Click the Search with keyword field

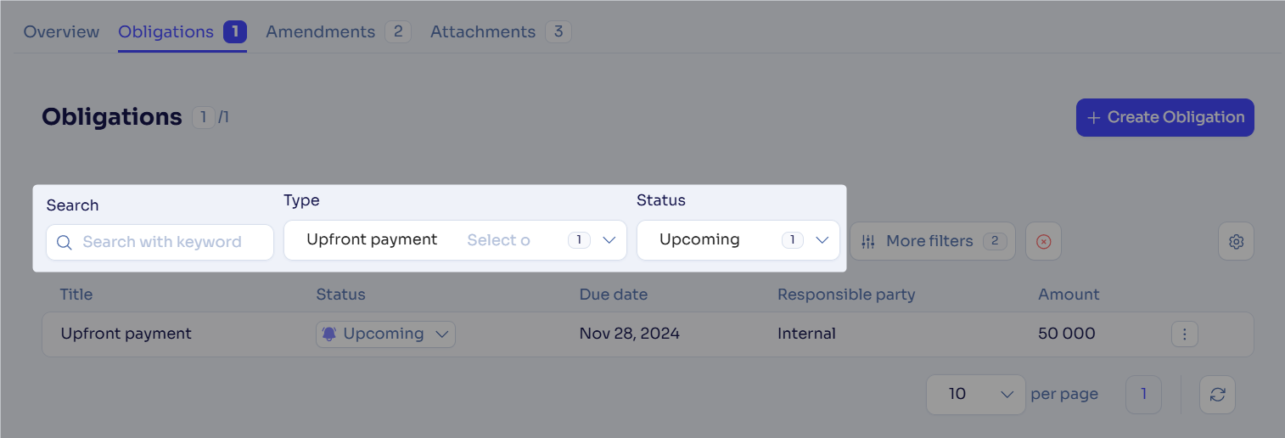click(160, 242)
